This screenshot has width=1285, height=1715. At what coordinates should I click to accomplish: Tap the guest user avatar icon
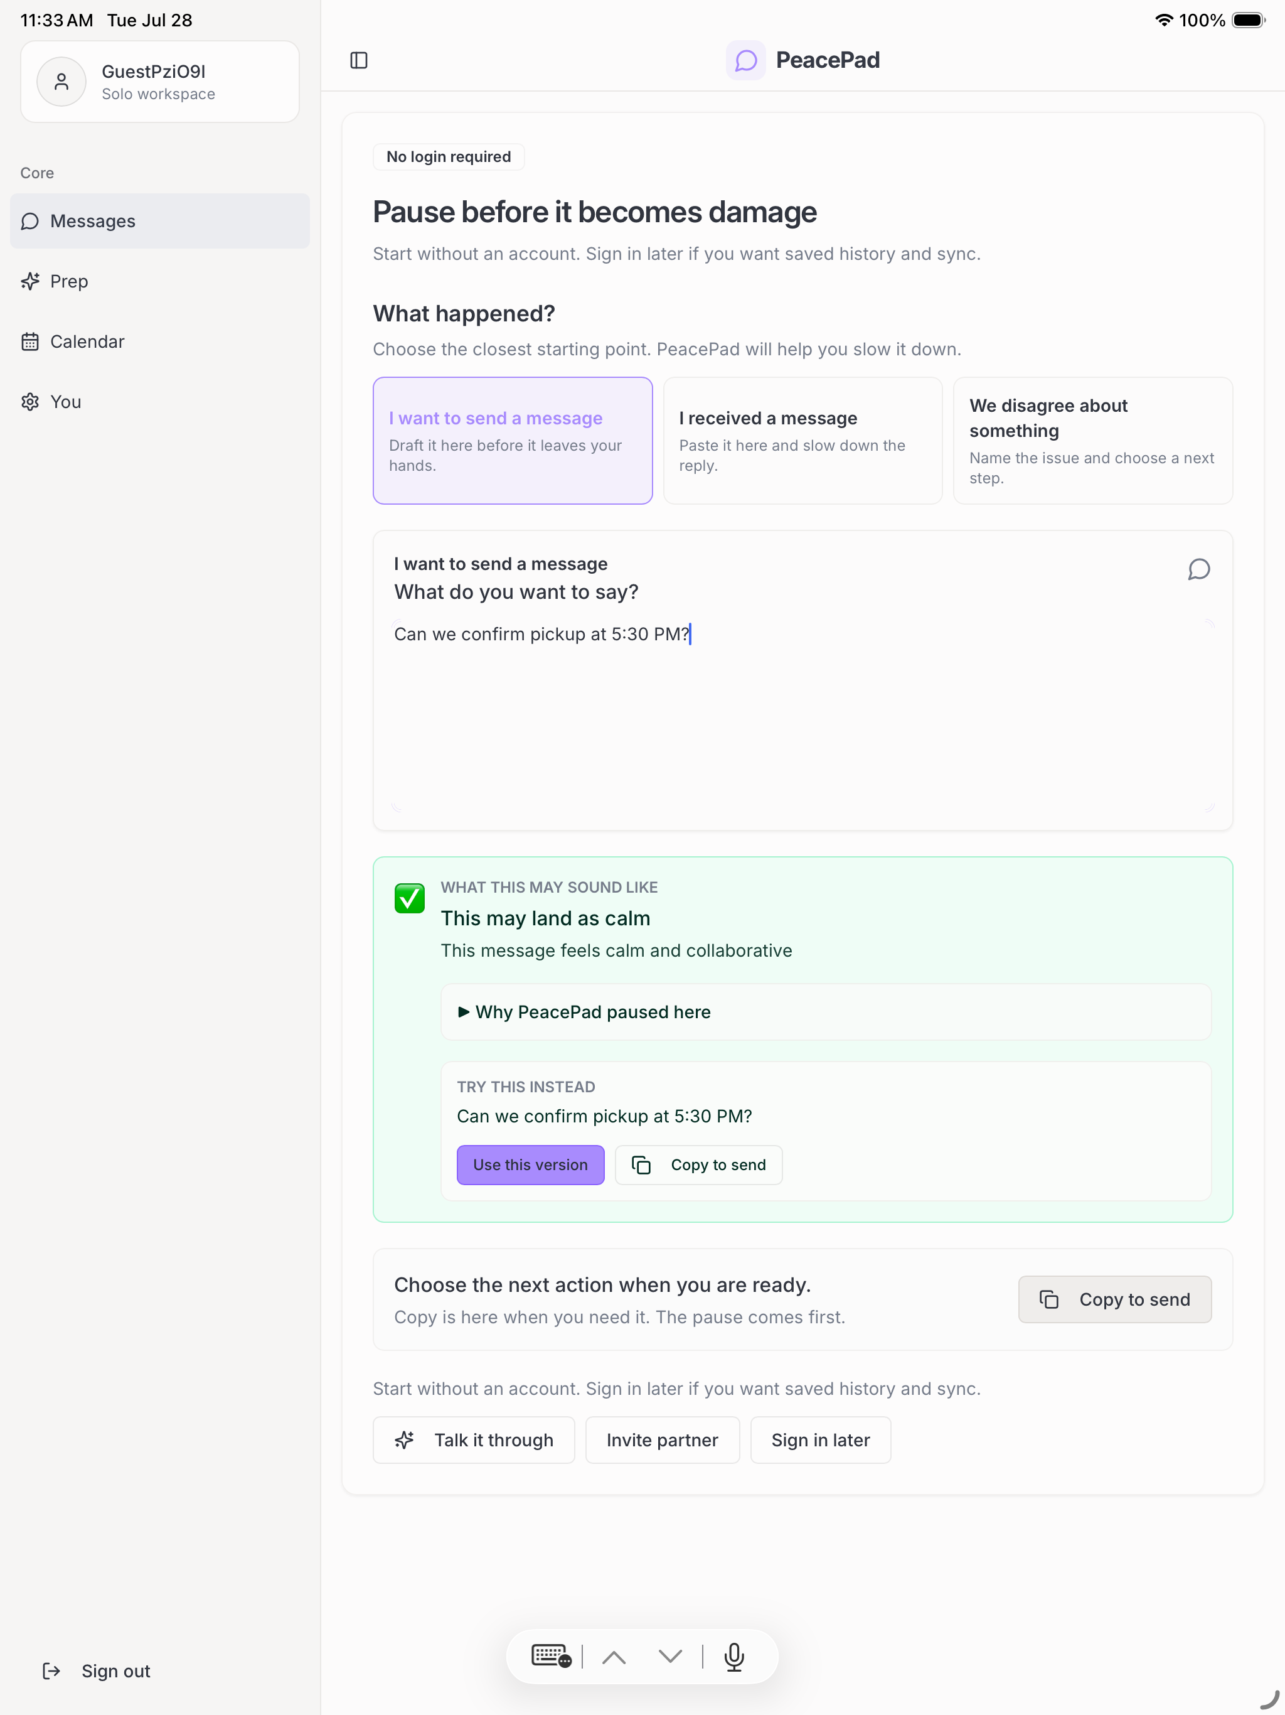61,82
